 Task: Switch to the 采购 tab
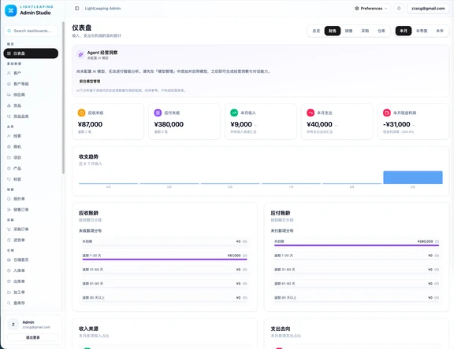(x=365, y=31)
